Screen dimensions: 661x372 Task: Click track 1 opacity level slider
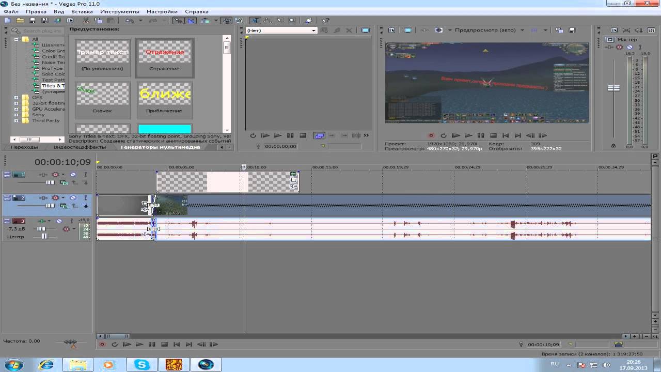point(50,182)
